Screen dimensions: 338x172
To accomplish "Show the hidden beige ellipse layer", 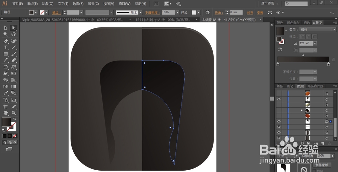I will [279, 105].
